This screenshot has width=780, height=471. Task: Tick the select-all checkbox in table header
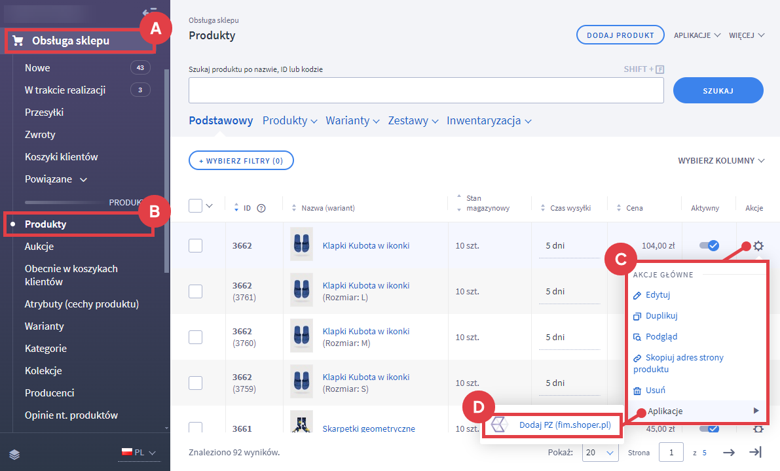tap(195, 206)
